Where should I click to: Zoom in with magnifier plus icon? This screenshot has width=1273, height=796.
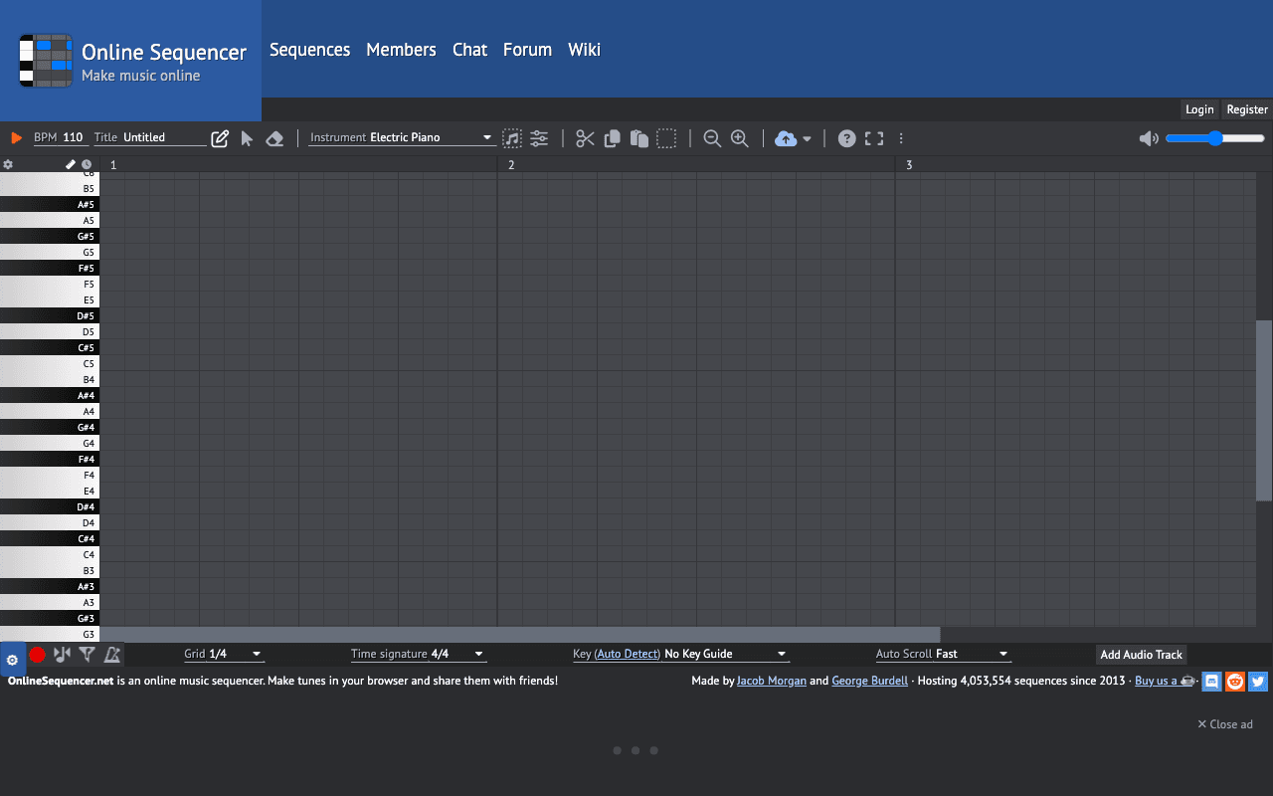[x=740, y=138]
